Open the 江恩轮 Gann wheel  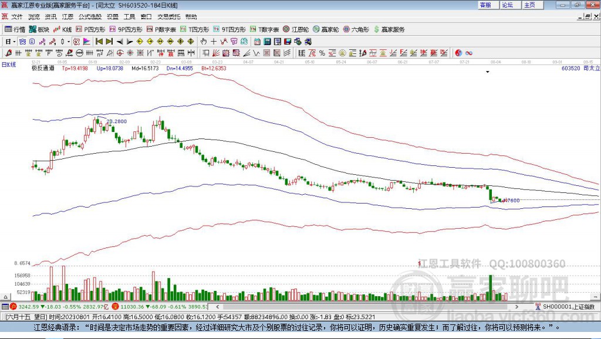[296, 29]
